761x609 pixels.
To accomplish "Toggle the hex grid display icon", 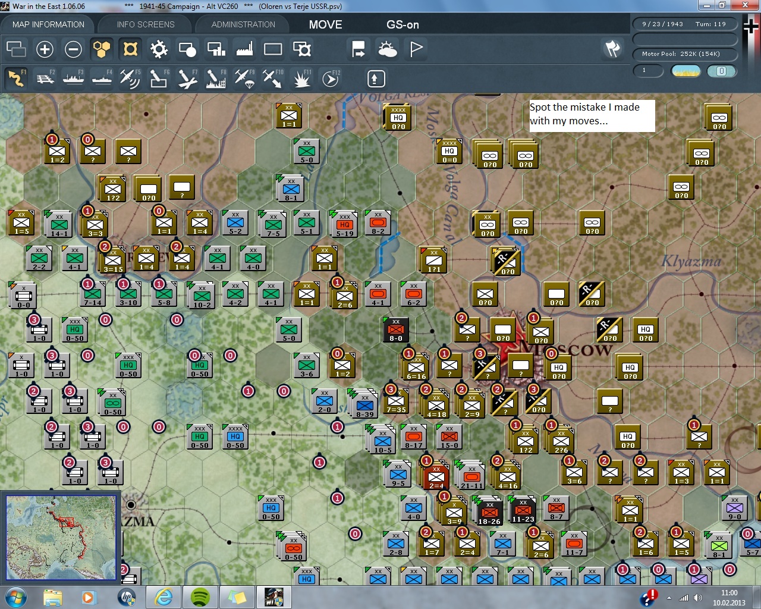I will point(102,49).
